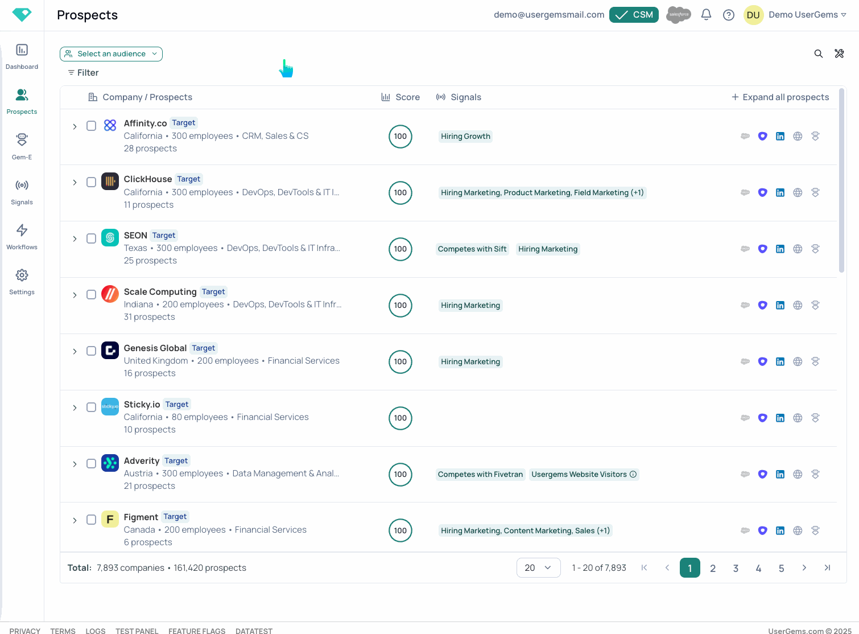
Task: Click SEON Outreach icon
Action: [763, 249]
